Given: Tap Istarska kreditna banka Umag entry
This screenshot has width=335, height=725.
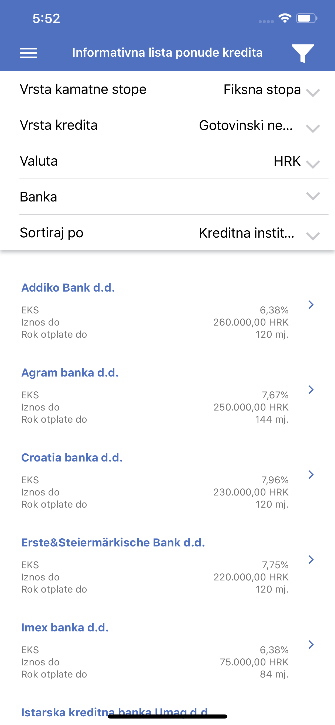Looking at the screenshot, I should tap(114, 712).
